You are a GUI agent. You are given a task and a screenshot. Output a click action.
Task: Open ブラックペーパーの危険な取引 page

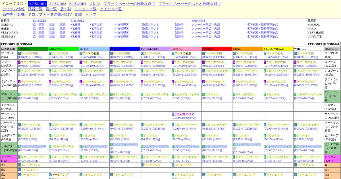(129, 4)
